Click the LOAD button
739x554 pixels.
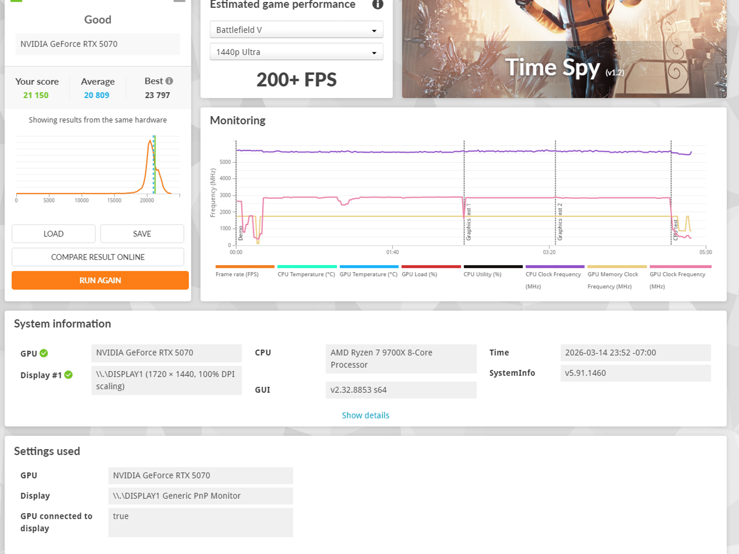coord(53,234)
